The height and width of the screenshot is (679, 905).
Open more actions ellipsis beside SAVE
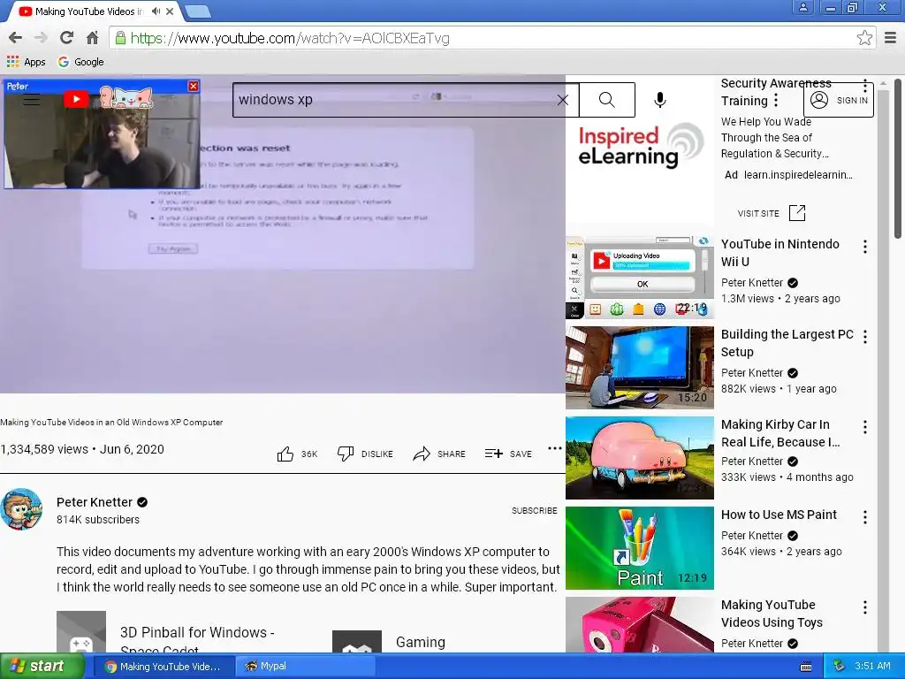pos(555,448)
